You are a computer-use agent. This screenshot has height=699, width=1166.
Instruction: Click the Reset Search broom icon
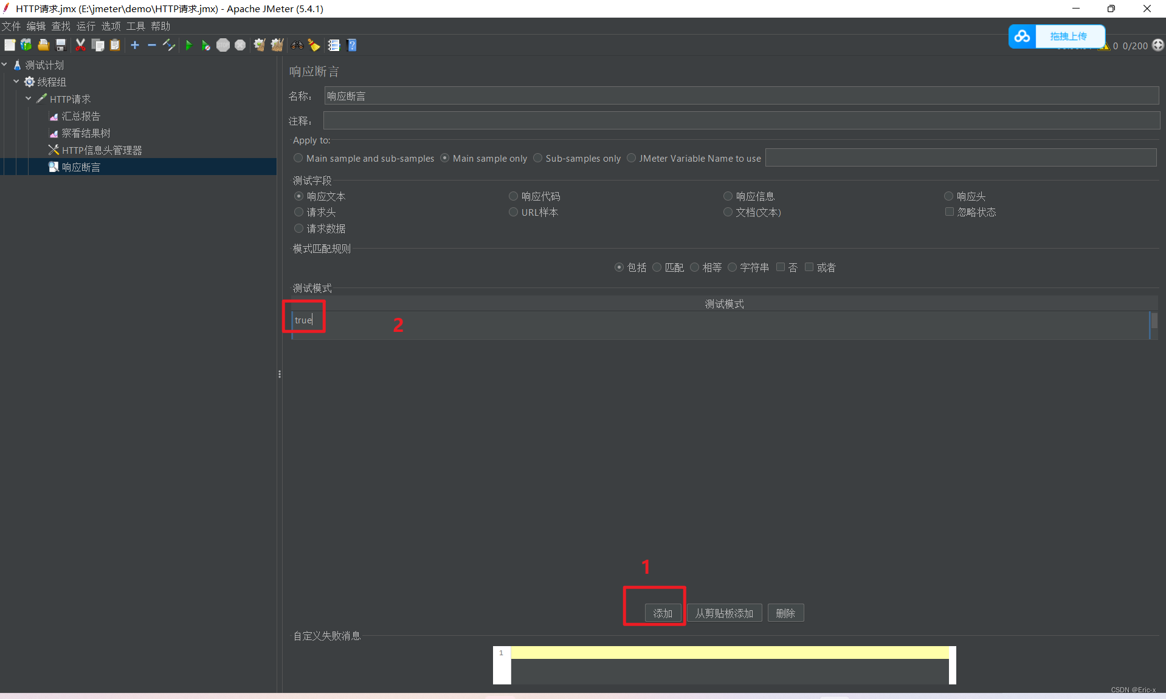coord(314,45)
